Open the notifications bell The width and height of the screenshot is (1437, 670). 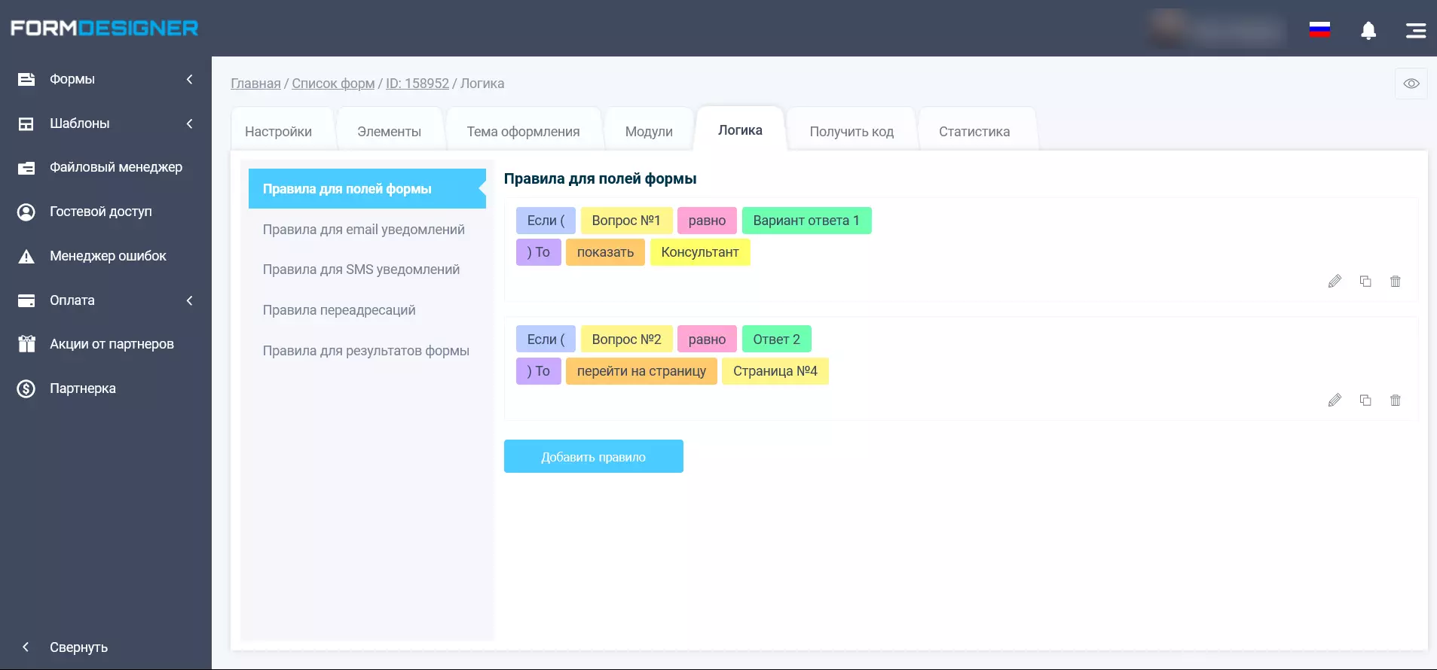[x=1368, y=30]
